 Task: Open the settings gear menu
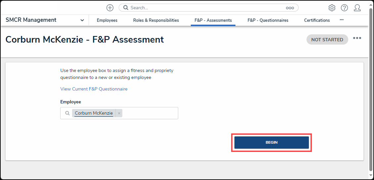[332, 8]
